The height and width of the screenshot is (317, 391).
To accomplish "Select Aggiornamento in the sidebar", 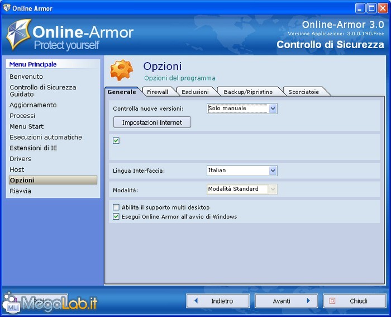I will (x=33, y=105).
